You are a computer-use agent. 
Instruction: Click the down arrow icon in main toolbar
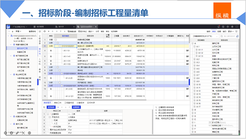click(65, 31)
